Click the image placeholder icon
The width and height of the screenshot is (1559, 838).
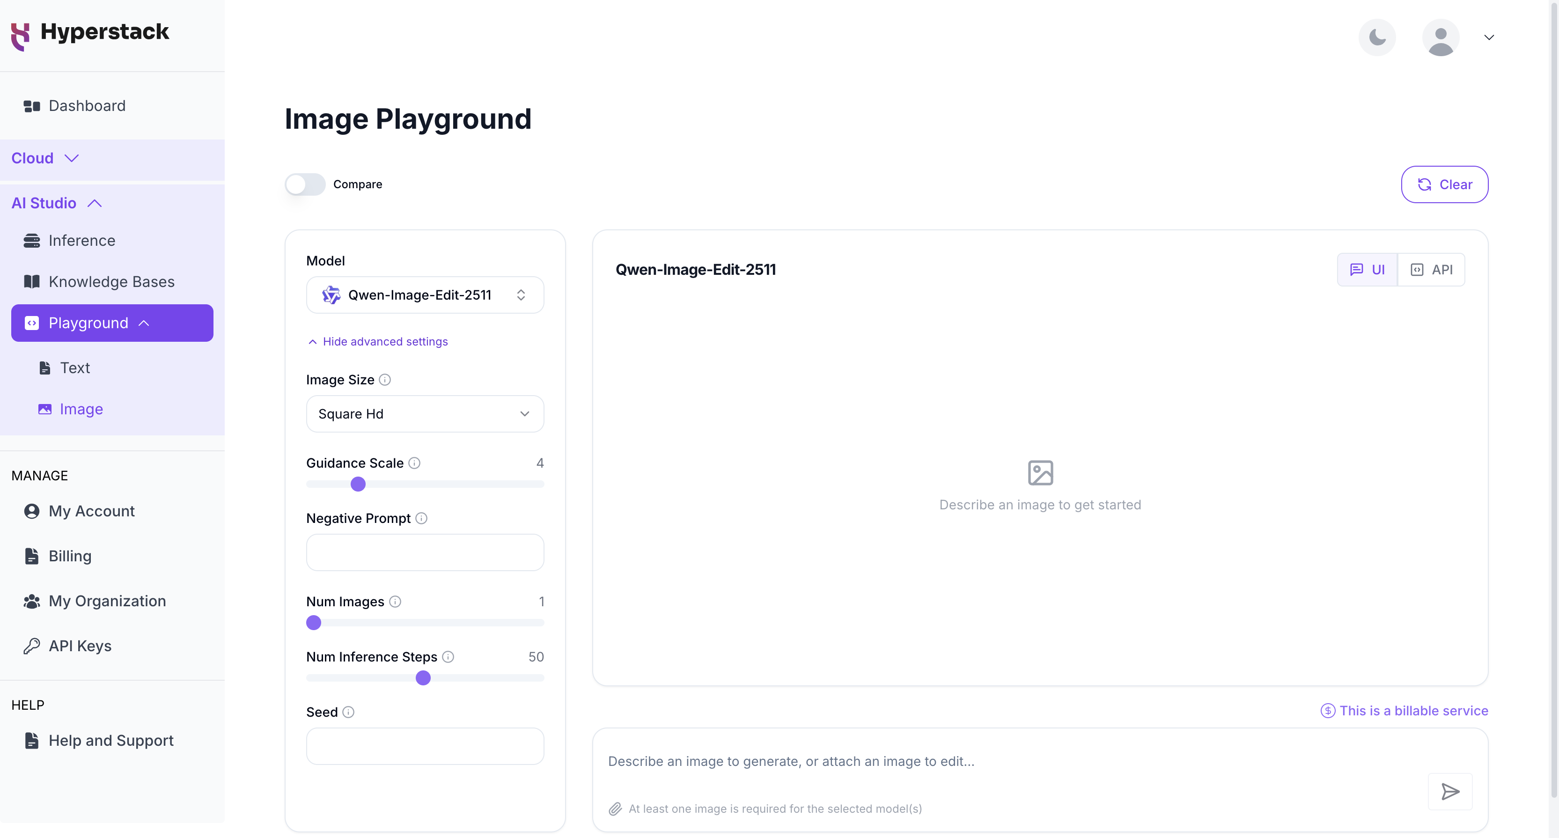tap(1040, 473)
